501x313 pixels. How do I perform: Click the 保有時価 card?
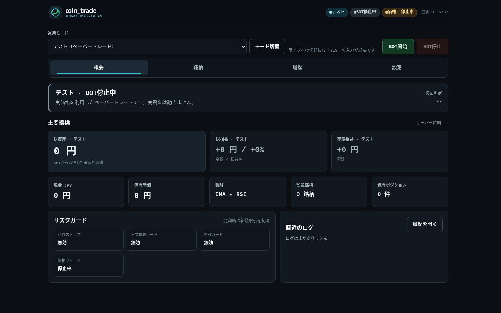(x=167, y=192)
